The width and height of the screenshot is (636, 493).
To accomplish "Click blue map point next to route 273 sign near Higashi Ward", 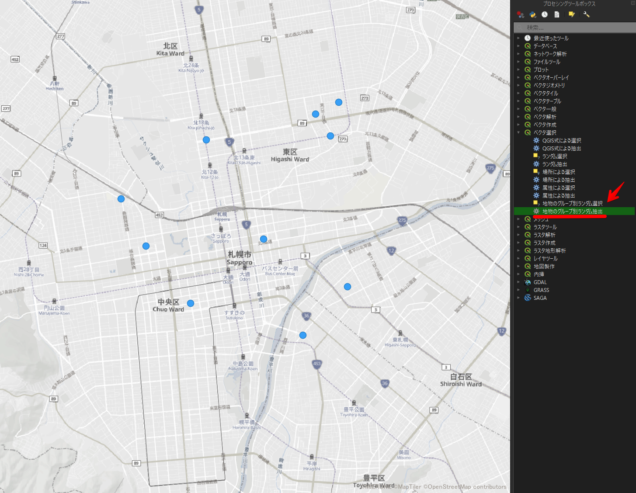I will (330, 136).
